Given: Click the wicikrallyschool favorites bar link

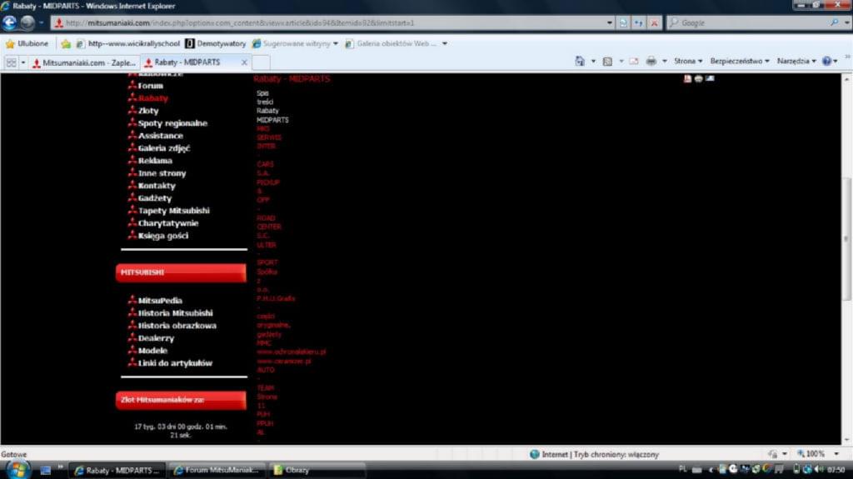Looking at the screenshot, I should tap(127, 43).
